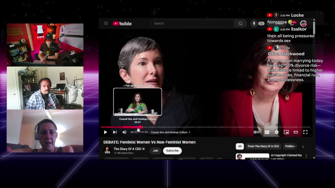The height and width of the screenshot is (188, 335).
Task: Click the DEBATE: Feminist Women Vs Non-Feminist Women title
Action: click(x=149, y=142)
